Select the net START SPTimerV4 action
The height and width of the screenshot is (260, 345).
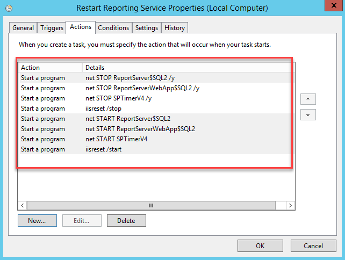(x=116, y=139)
